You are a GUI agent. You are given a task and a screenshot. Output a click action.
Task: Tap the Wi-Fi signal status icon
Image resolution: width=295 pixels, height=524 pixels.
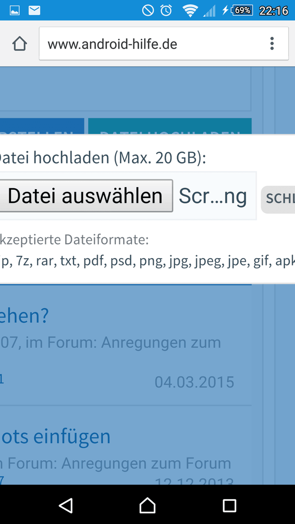(190, 10)
